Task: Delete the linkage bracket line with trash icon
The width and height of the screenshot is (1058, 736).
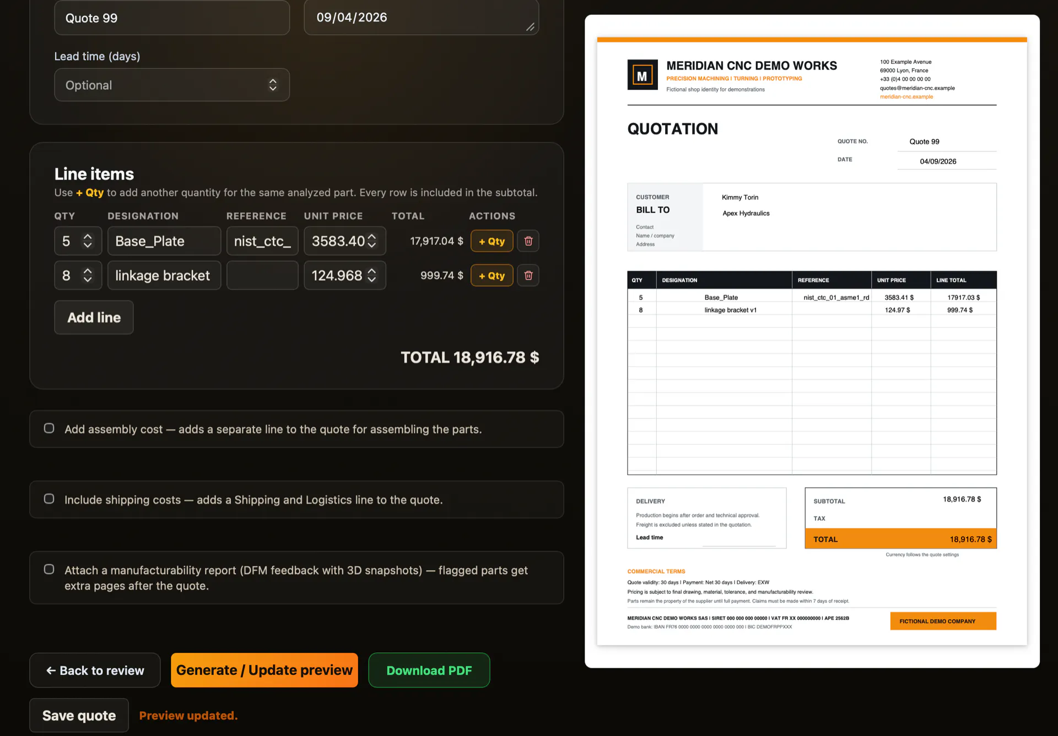Action: click(x=528, y=276)
